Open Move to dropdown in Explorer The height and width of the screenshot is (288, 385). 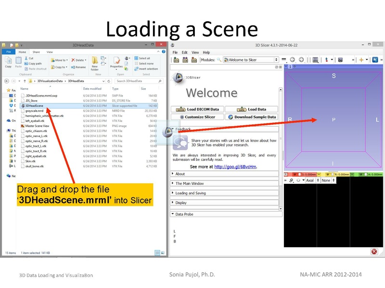[59, 60]
